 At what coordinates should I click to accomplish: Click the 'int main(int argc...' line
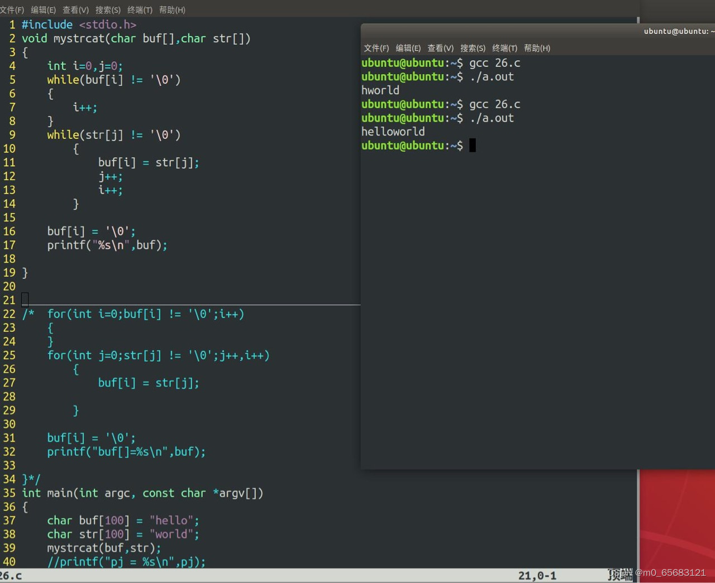coord(142,493)
